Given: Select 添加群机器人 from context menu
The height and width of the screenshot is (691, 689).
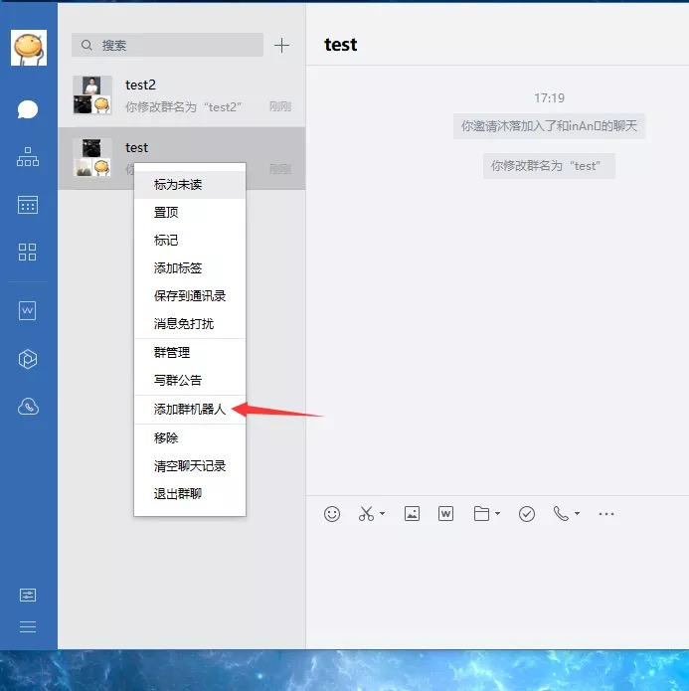Looking at the screenshot, I should 189,410.
